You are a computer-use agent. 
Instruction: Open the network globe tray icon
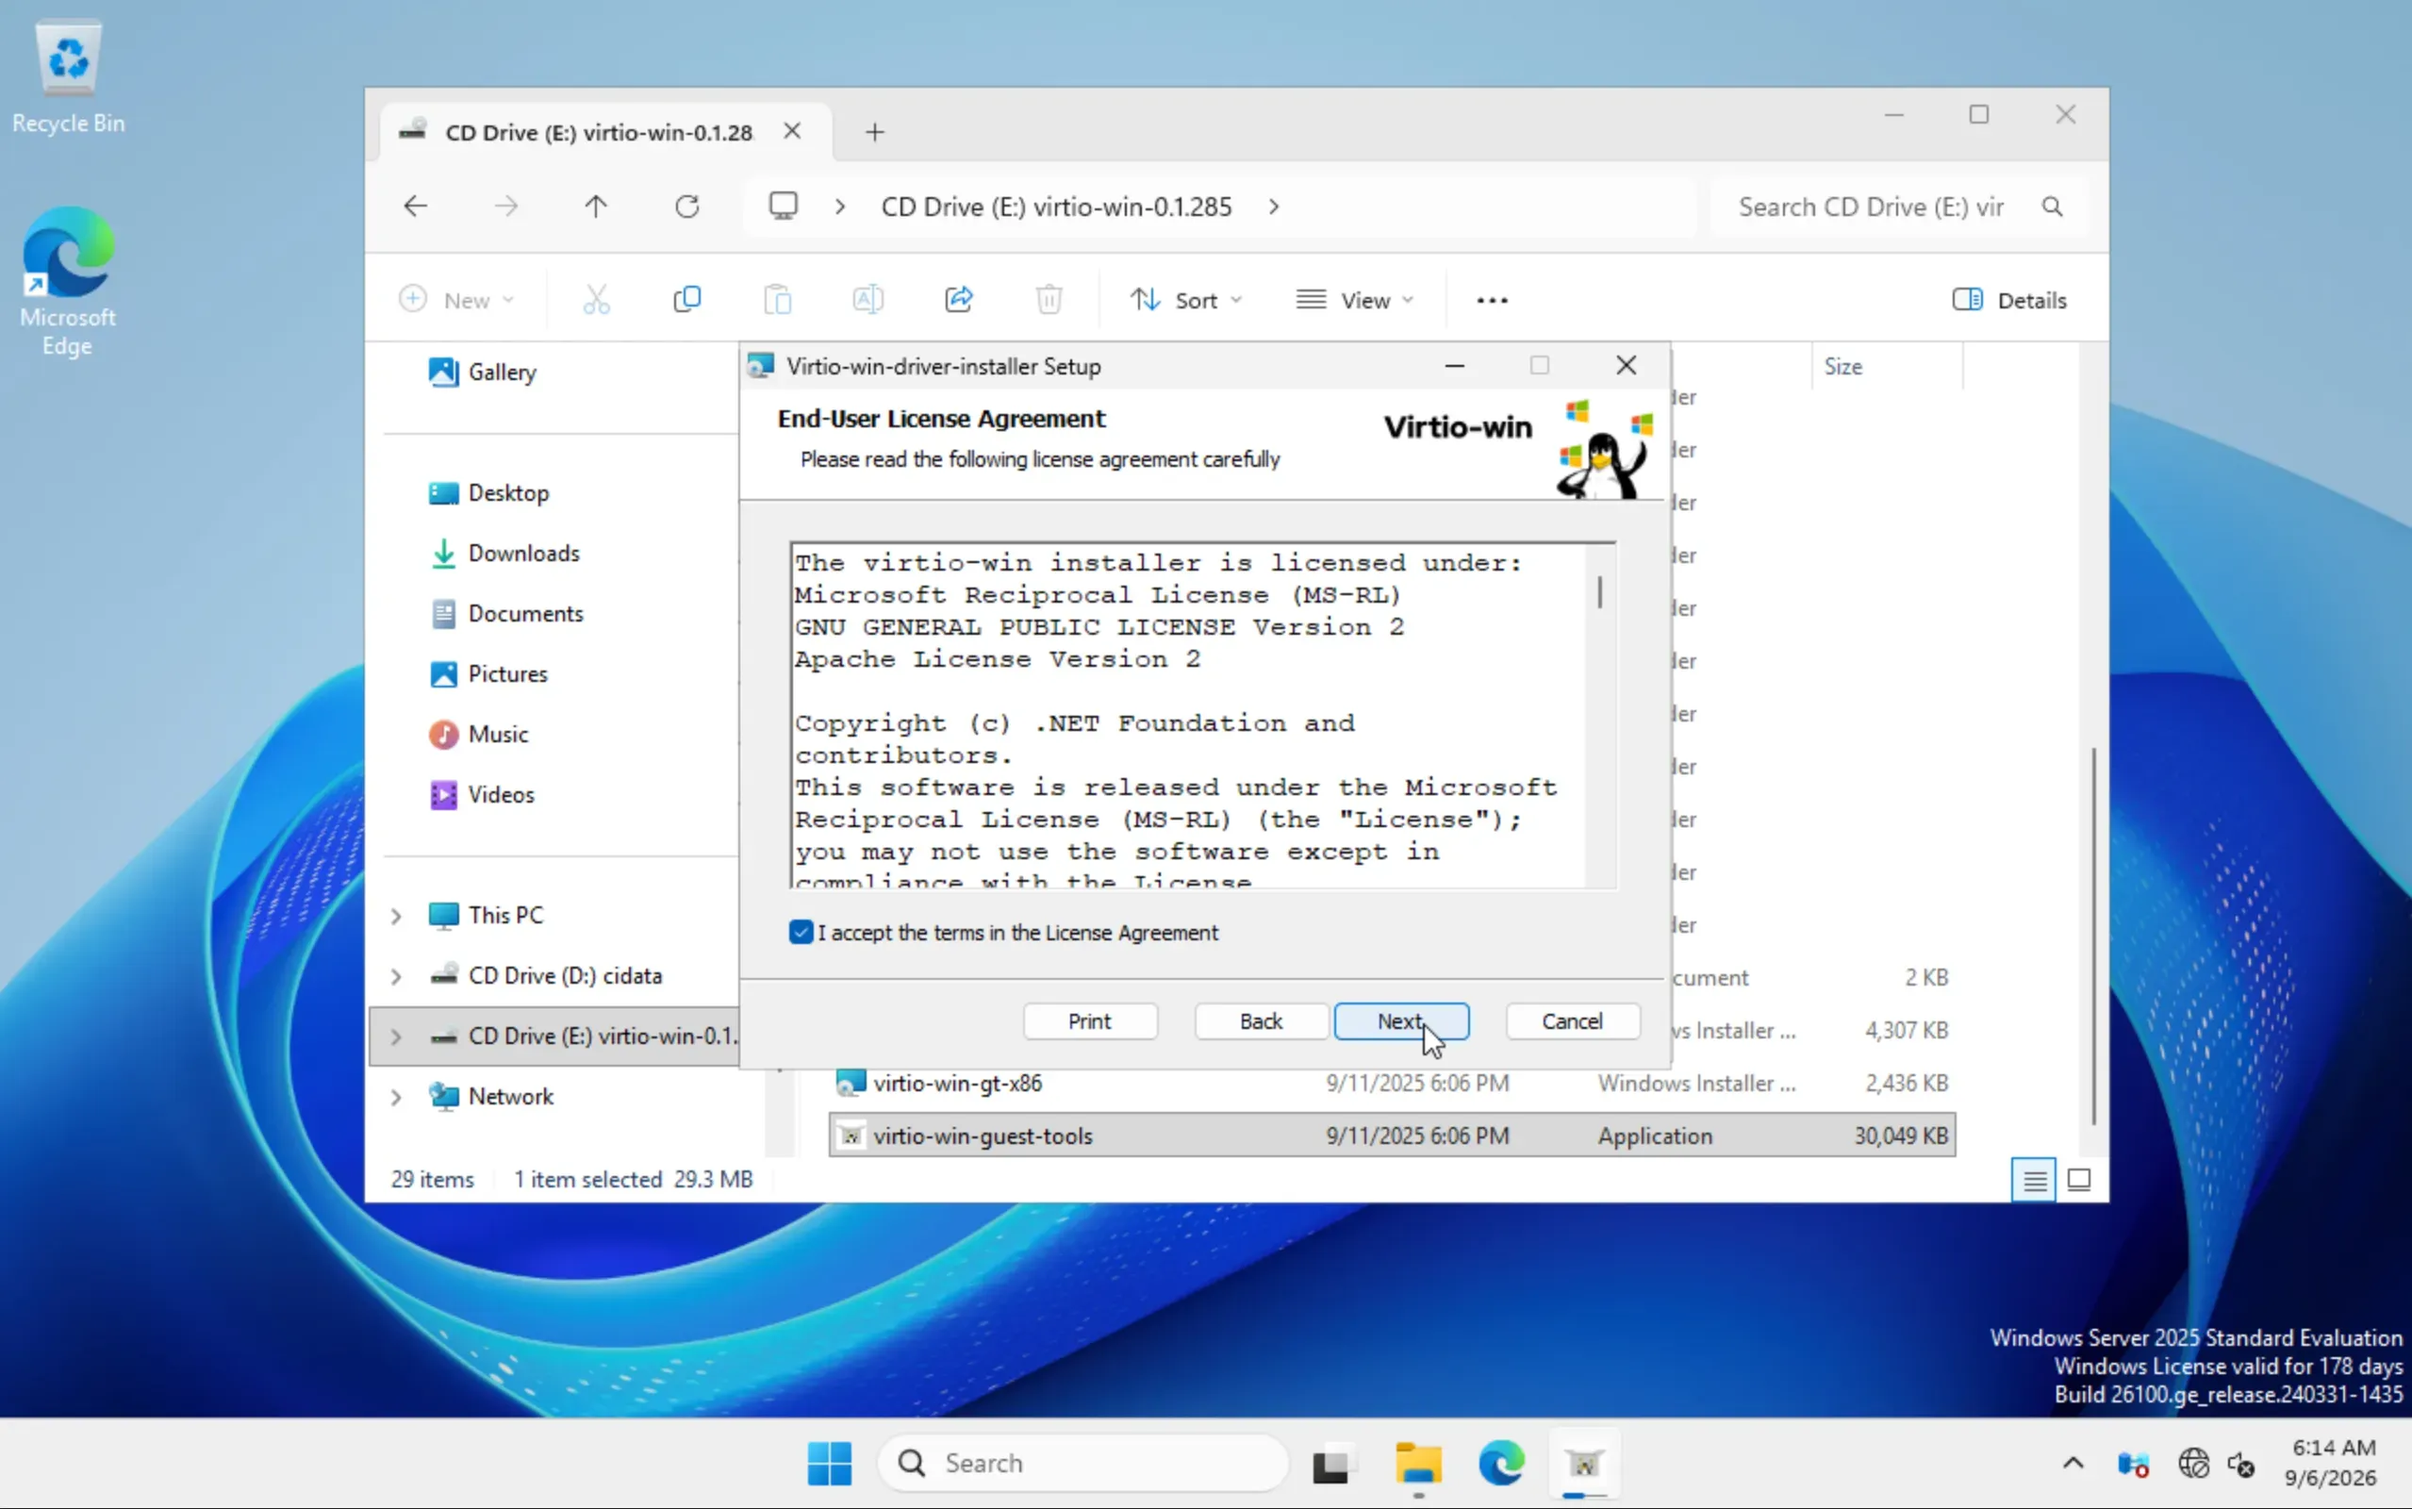(2193, 1463)
